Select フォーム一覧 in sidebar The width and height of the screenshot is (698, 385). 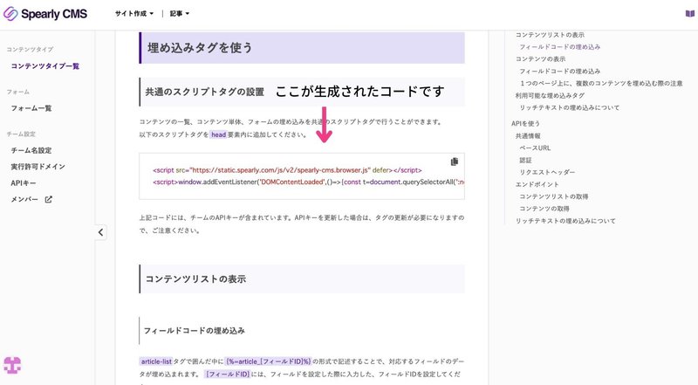31,108
